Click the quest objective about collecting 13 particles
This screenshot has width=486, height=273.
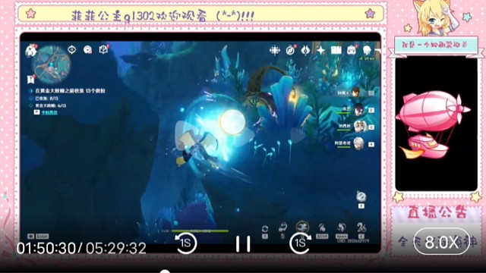(70, 91)
